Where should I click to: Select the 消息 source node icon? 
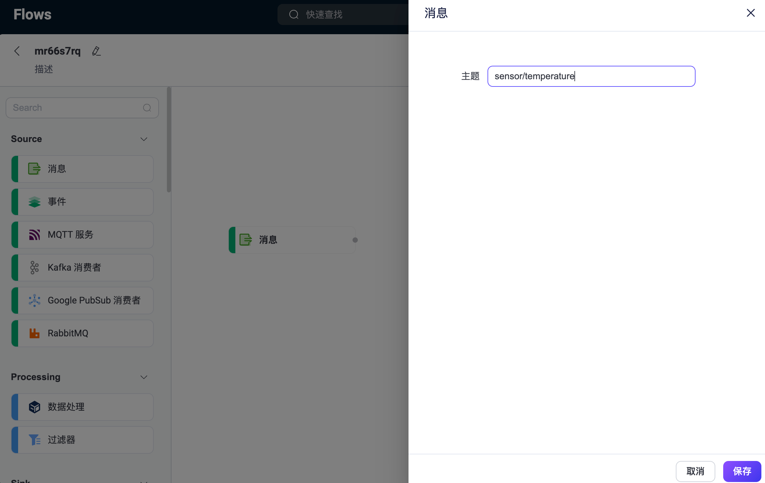tap(34, 169)
